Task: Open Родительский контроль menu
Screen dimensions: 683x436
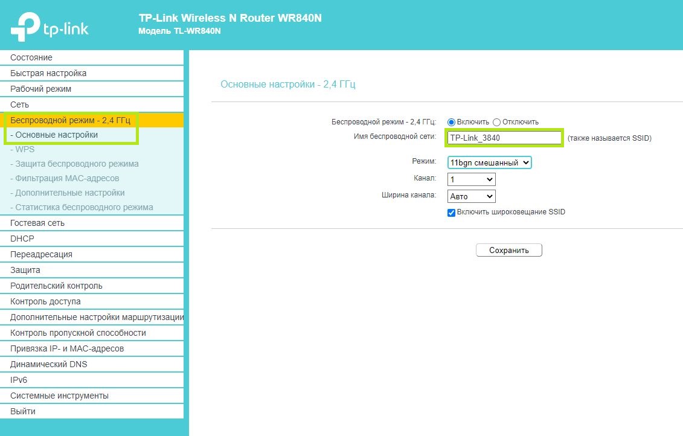Action: tap(56, 286)
